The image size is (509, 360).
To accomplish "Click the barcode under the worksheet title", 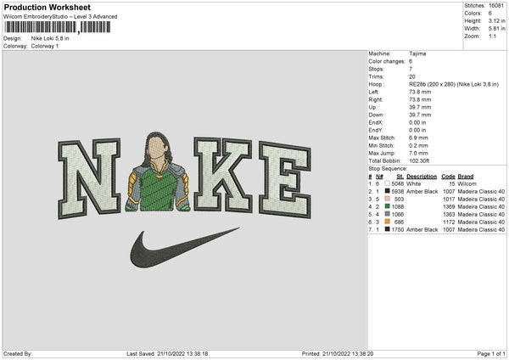I will (x=58, y=27).
